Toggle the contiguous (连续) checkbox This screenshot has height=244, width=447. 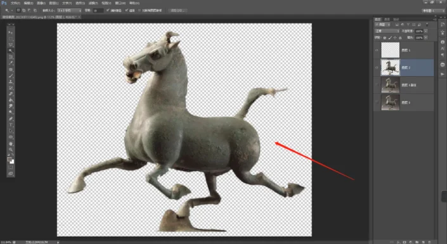tap(127, 10)
